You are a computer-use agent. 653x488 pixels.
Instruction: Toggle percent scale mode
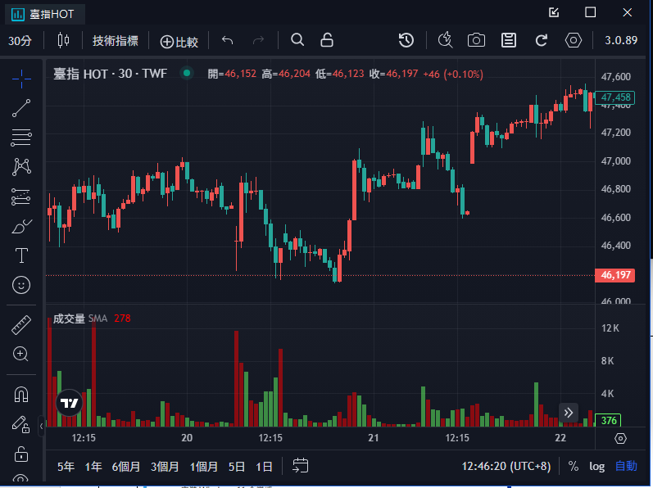(574, 466)
